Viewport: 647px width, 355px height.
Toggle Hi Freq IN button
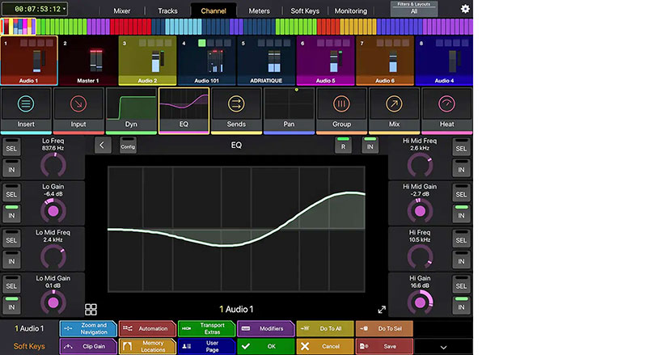[461, 260]
